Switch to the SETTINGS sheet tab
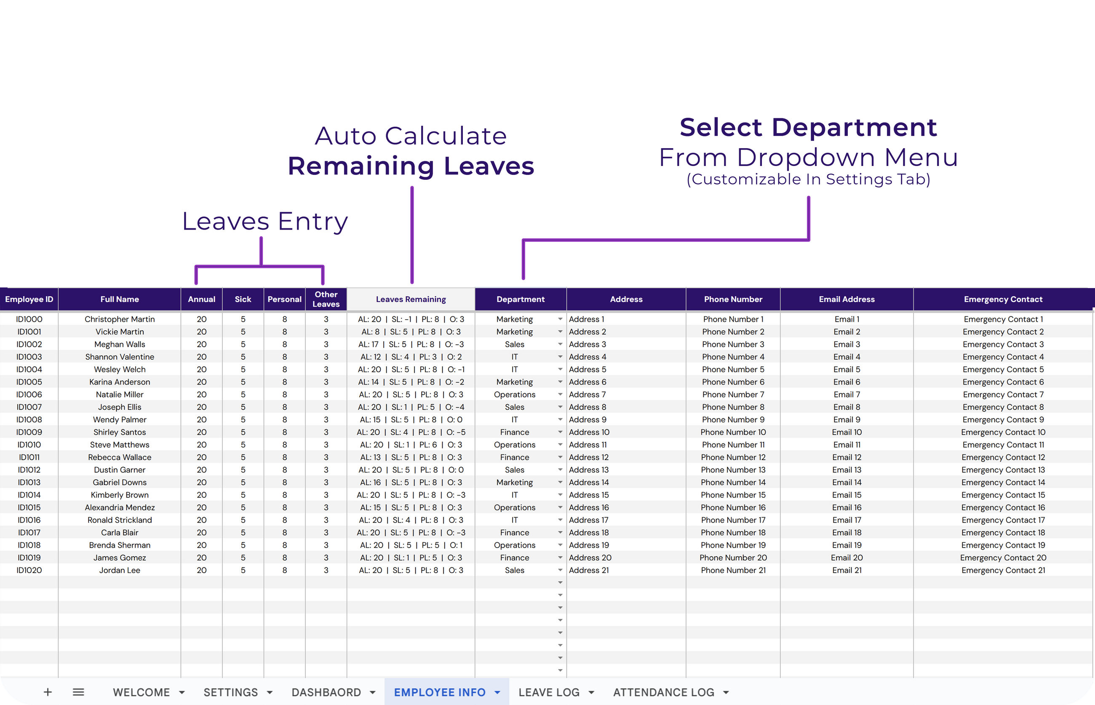 (231, 692)
